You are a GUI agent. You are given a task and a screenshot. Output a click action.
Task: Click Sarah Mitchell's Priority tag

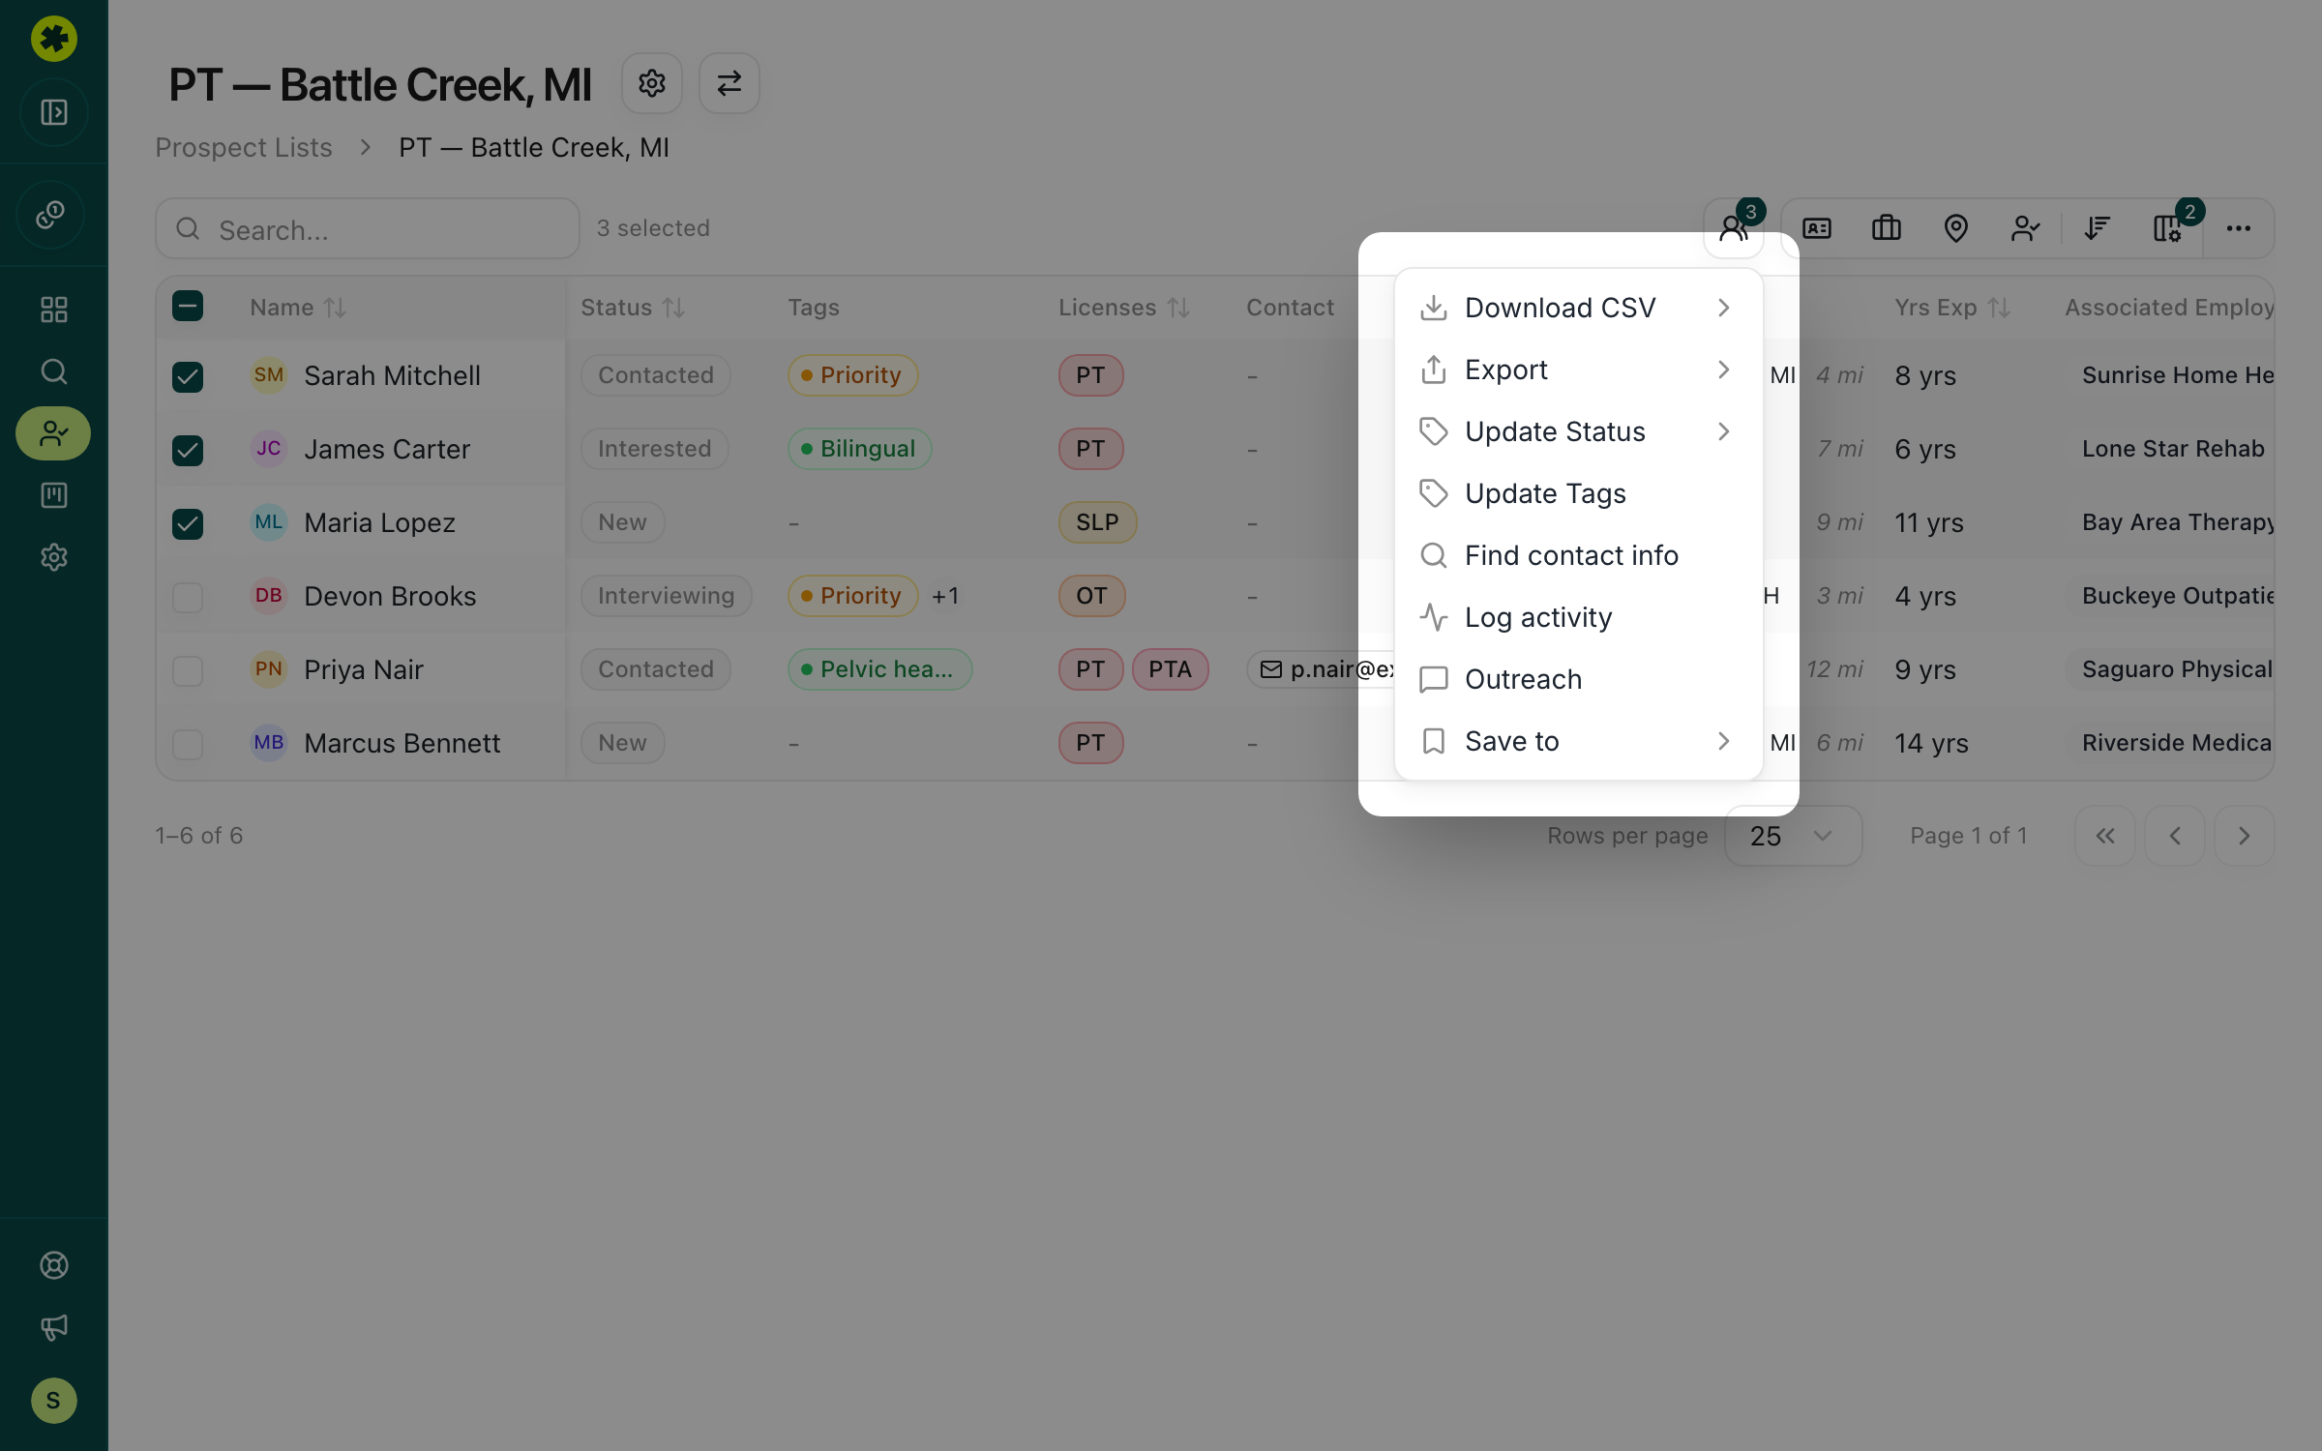(x=852, y=375)
